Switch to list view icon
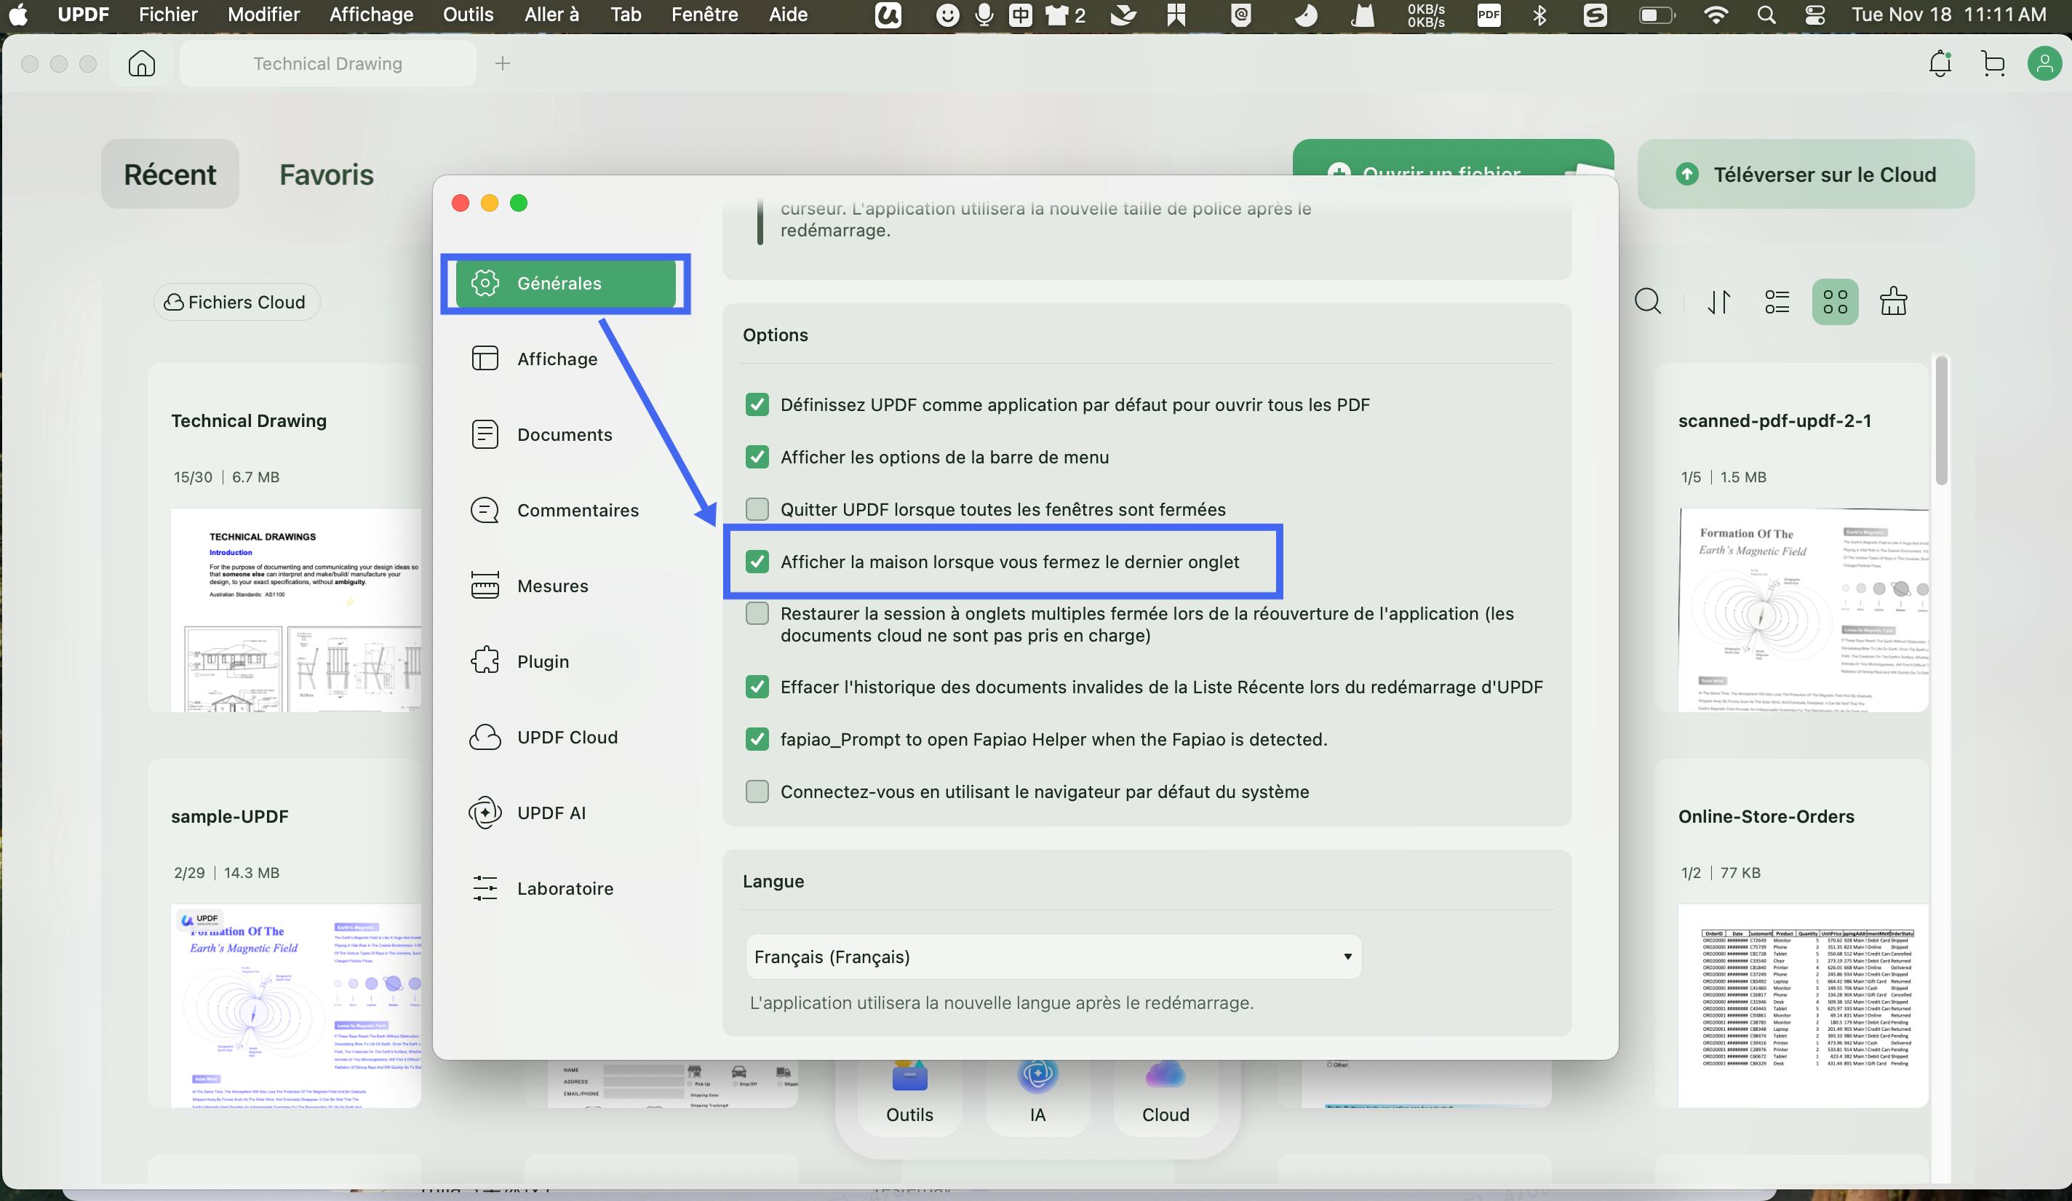 click(1777, 302)
